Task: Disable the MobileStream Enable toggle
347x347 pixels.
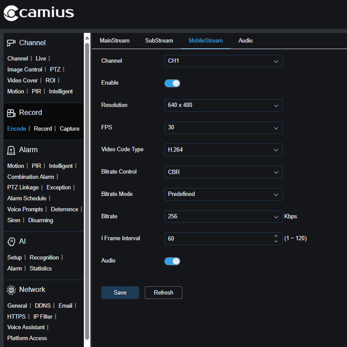Action: tap(172, 83)
